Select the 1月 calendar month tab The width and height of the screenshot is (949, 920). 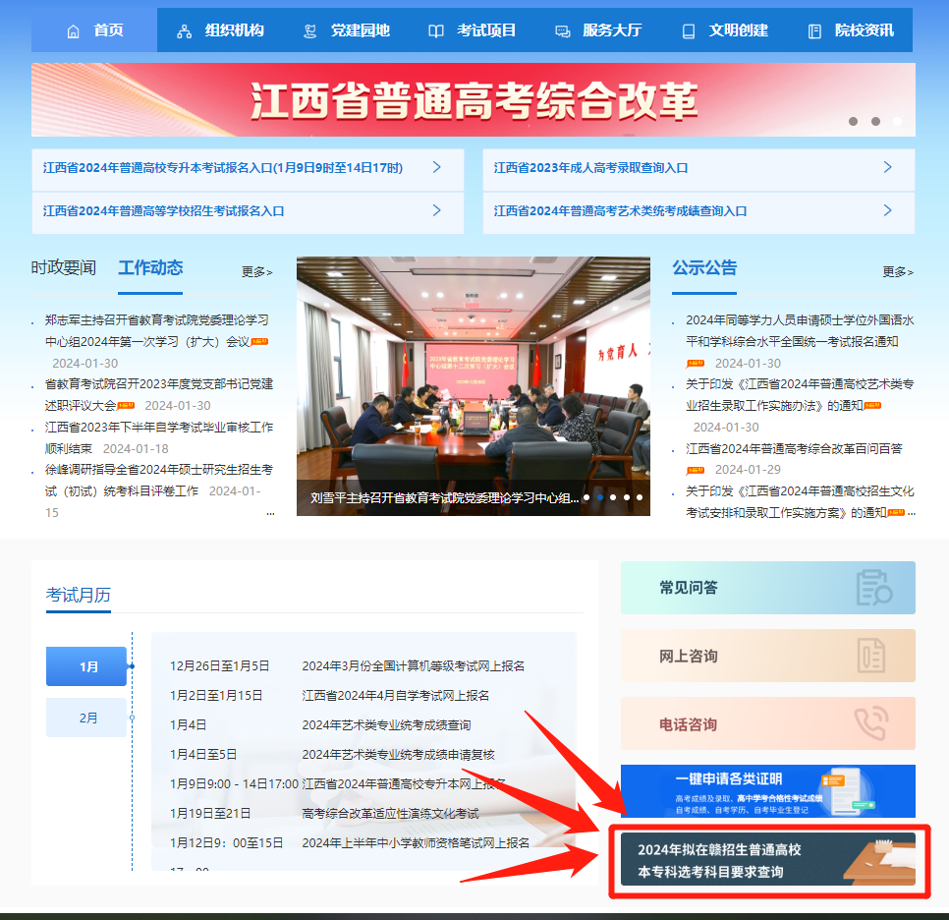click(86, 666)
